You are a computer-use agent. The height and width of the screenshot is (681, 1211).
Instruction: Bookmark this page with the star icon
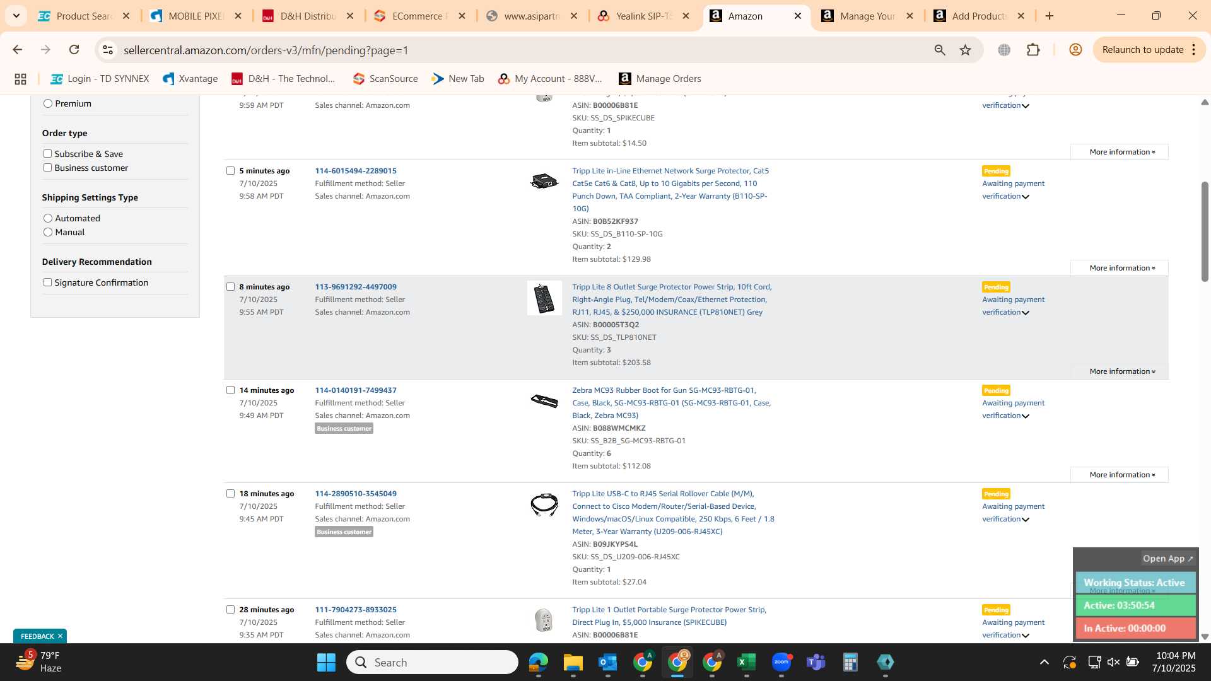(966, 50)
